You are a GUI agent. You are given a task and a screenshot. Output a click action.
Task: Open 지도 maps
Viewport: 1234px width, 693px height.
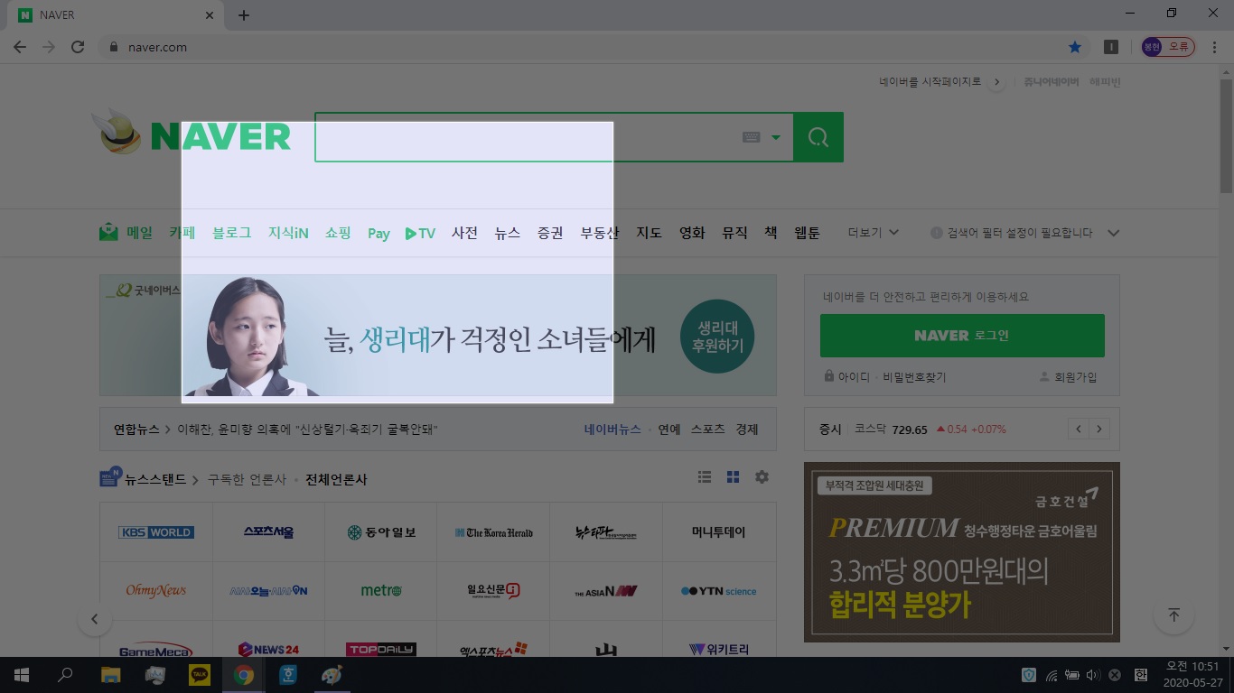[x=649, y=233]
